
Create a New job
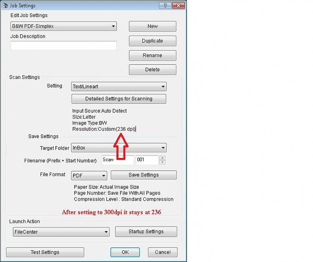152,26
